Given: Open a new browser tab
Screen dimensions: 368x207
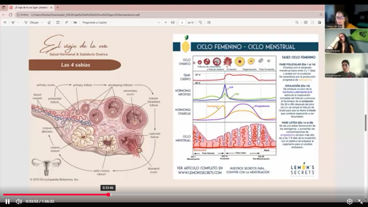Looking at the screenshot, I should [57, 7].
